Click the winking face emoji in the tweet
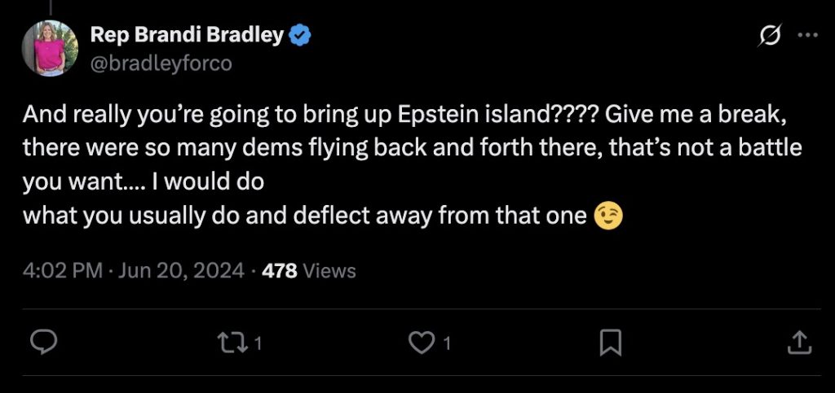 point(607,216)
